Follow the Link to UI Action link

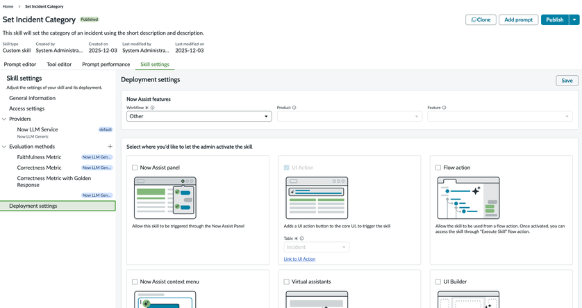[299, 259]
